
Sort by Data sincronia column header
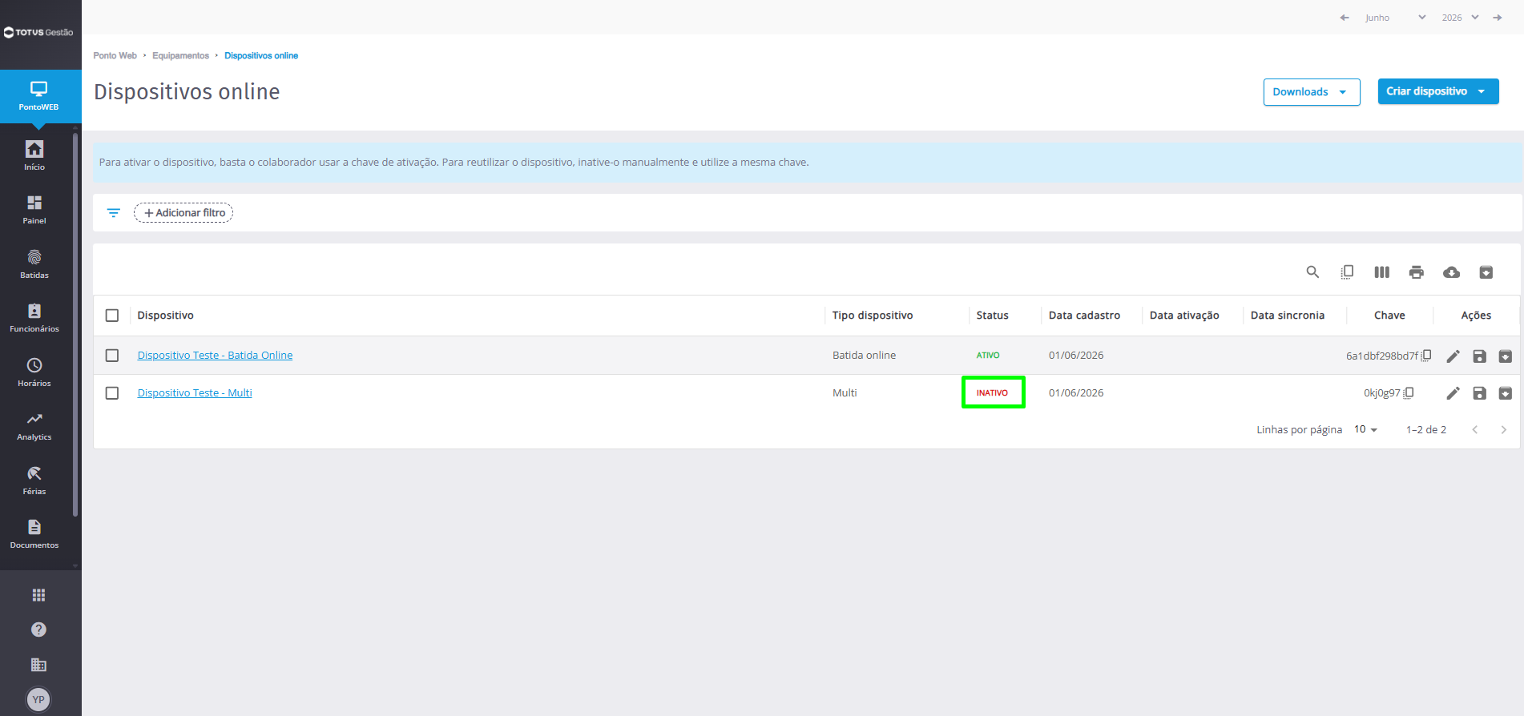[1288, 316]
